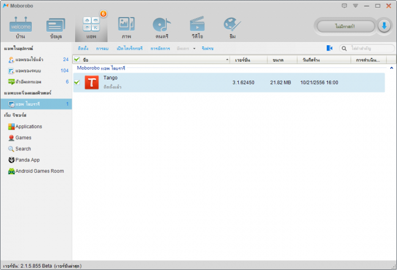Uncheck the Tango row checkbox
This screenshot has width=397, height=270.
pos(77,82)
